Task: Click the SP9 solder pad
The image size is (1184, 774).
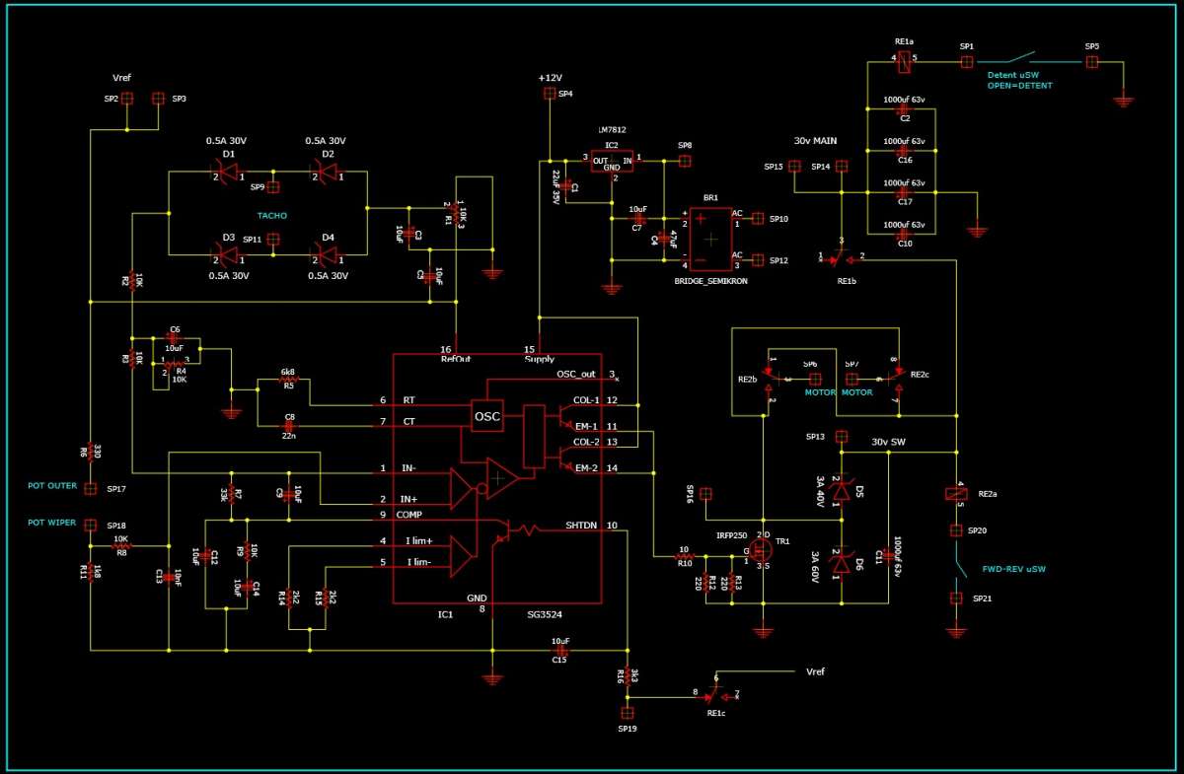Action: click(274, 186)
